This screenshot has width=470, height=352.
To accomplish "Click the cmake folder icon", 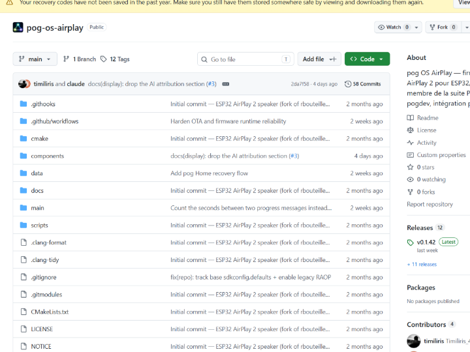I will 23,139.
